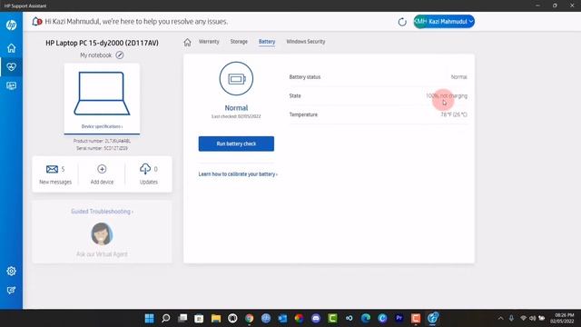Open device health heart icon in sidebar
Image resolution: width=581 pixels, height=327 pixels.
[11, 66]
